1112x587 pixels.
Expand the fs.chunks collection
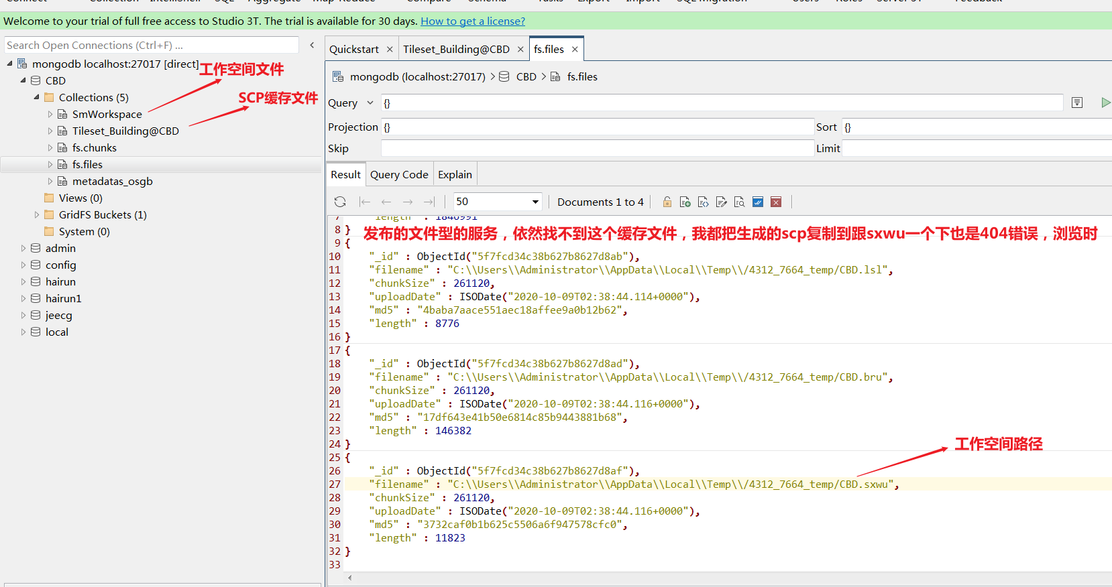50,147
